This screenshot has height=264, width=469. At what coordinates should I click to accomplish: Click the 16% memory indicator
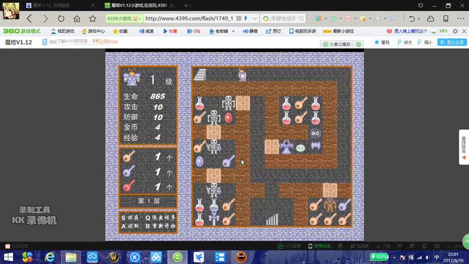(439, 31)
